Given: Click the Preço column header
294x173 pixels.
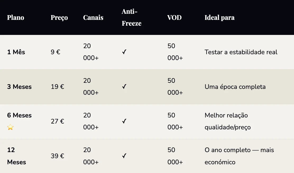Looking at the screenshot, I should [59, 17].
